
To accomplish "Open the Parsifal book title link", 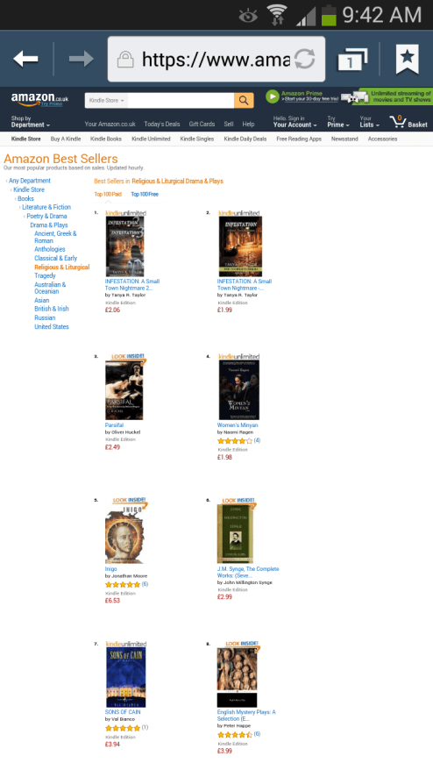I will 114,425.
